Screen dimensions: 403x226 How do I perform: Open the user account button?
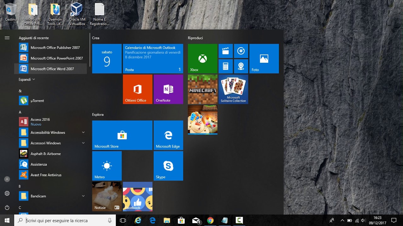tap(7, 179)
